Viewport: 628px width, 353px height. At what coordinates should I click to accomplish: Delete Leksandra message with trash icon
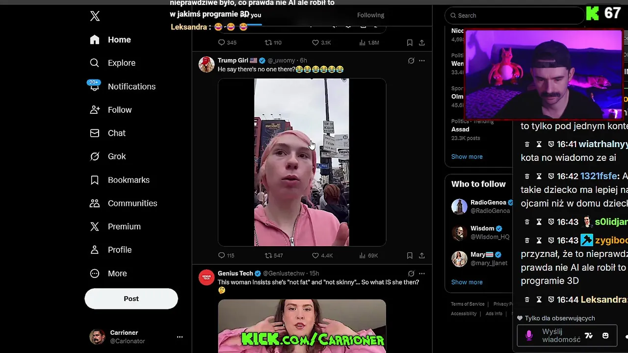[x=527, y=300]
